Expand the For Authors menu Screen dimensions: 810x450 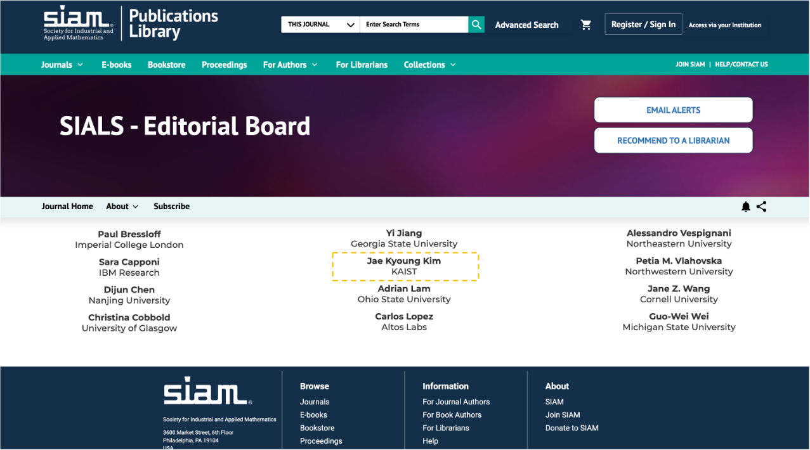pos(291,65)
